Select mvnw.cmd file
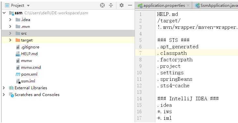This screenshot has height=123, width=238. [31, 68]
